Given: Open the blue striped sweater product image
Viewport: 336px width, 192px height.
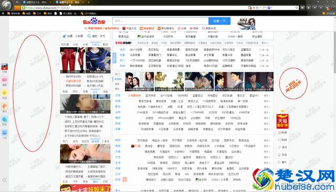Looking at the screenshot, I should [98, 60].
